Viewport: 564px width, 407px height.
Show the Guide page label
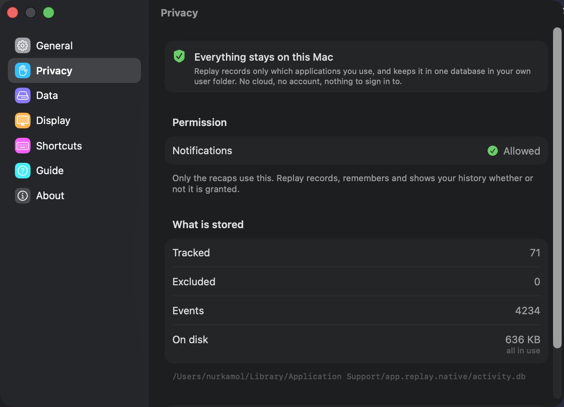(x=50, y=171)
